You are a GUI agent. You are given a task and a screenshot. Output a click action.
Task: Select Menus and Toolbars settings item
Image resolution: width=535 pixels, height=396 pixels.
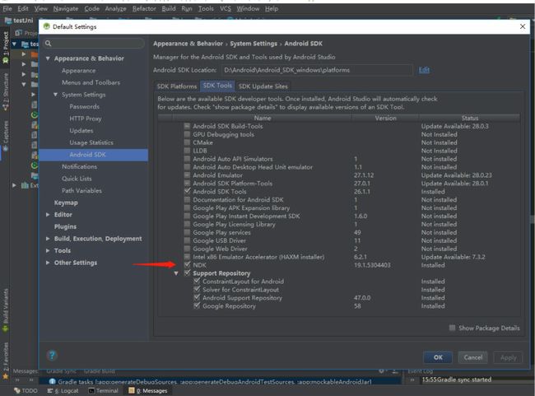(91, 82)
